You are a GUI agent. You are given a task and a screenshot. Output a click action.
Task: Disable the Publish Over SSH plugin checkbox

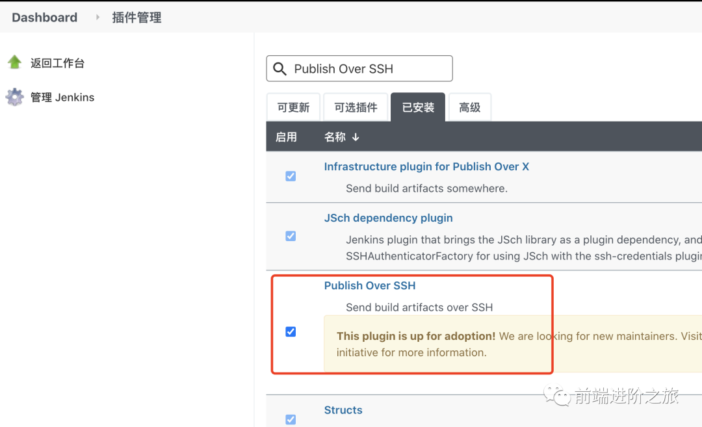tap(290, 331)
